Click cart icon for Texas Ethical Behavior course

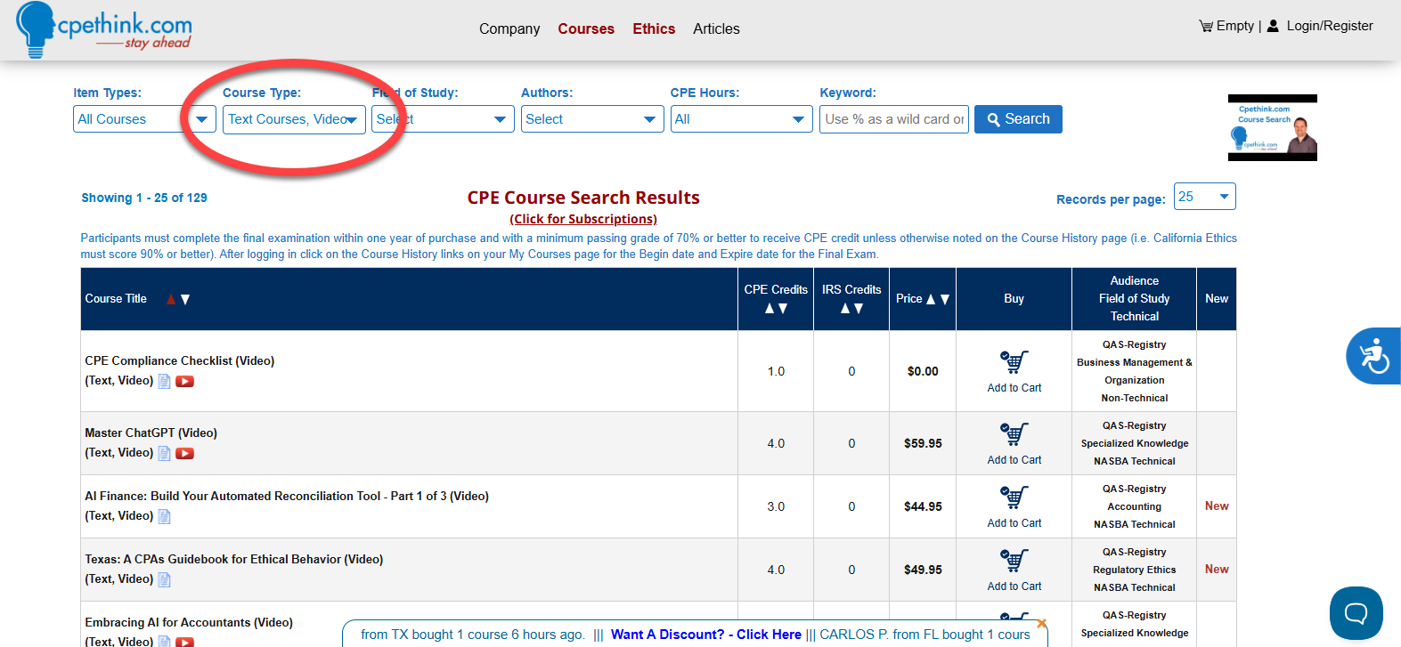coord(1014,560)
